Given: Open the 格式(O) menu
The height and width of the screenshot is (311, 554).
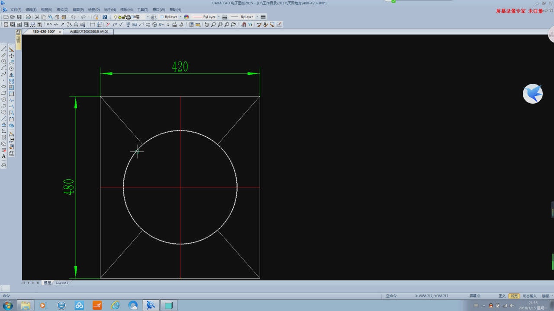Looking at the screenshot, I should click(x=62, y=10).
